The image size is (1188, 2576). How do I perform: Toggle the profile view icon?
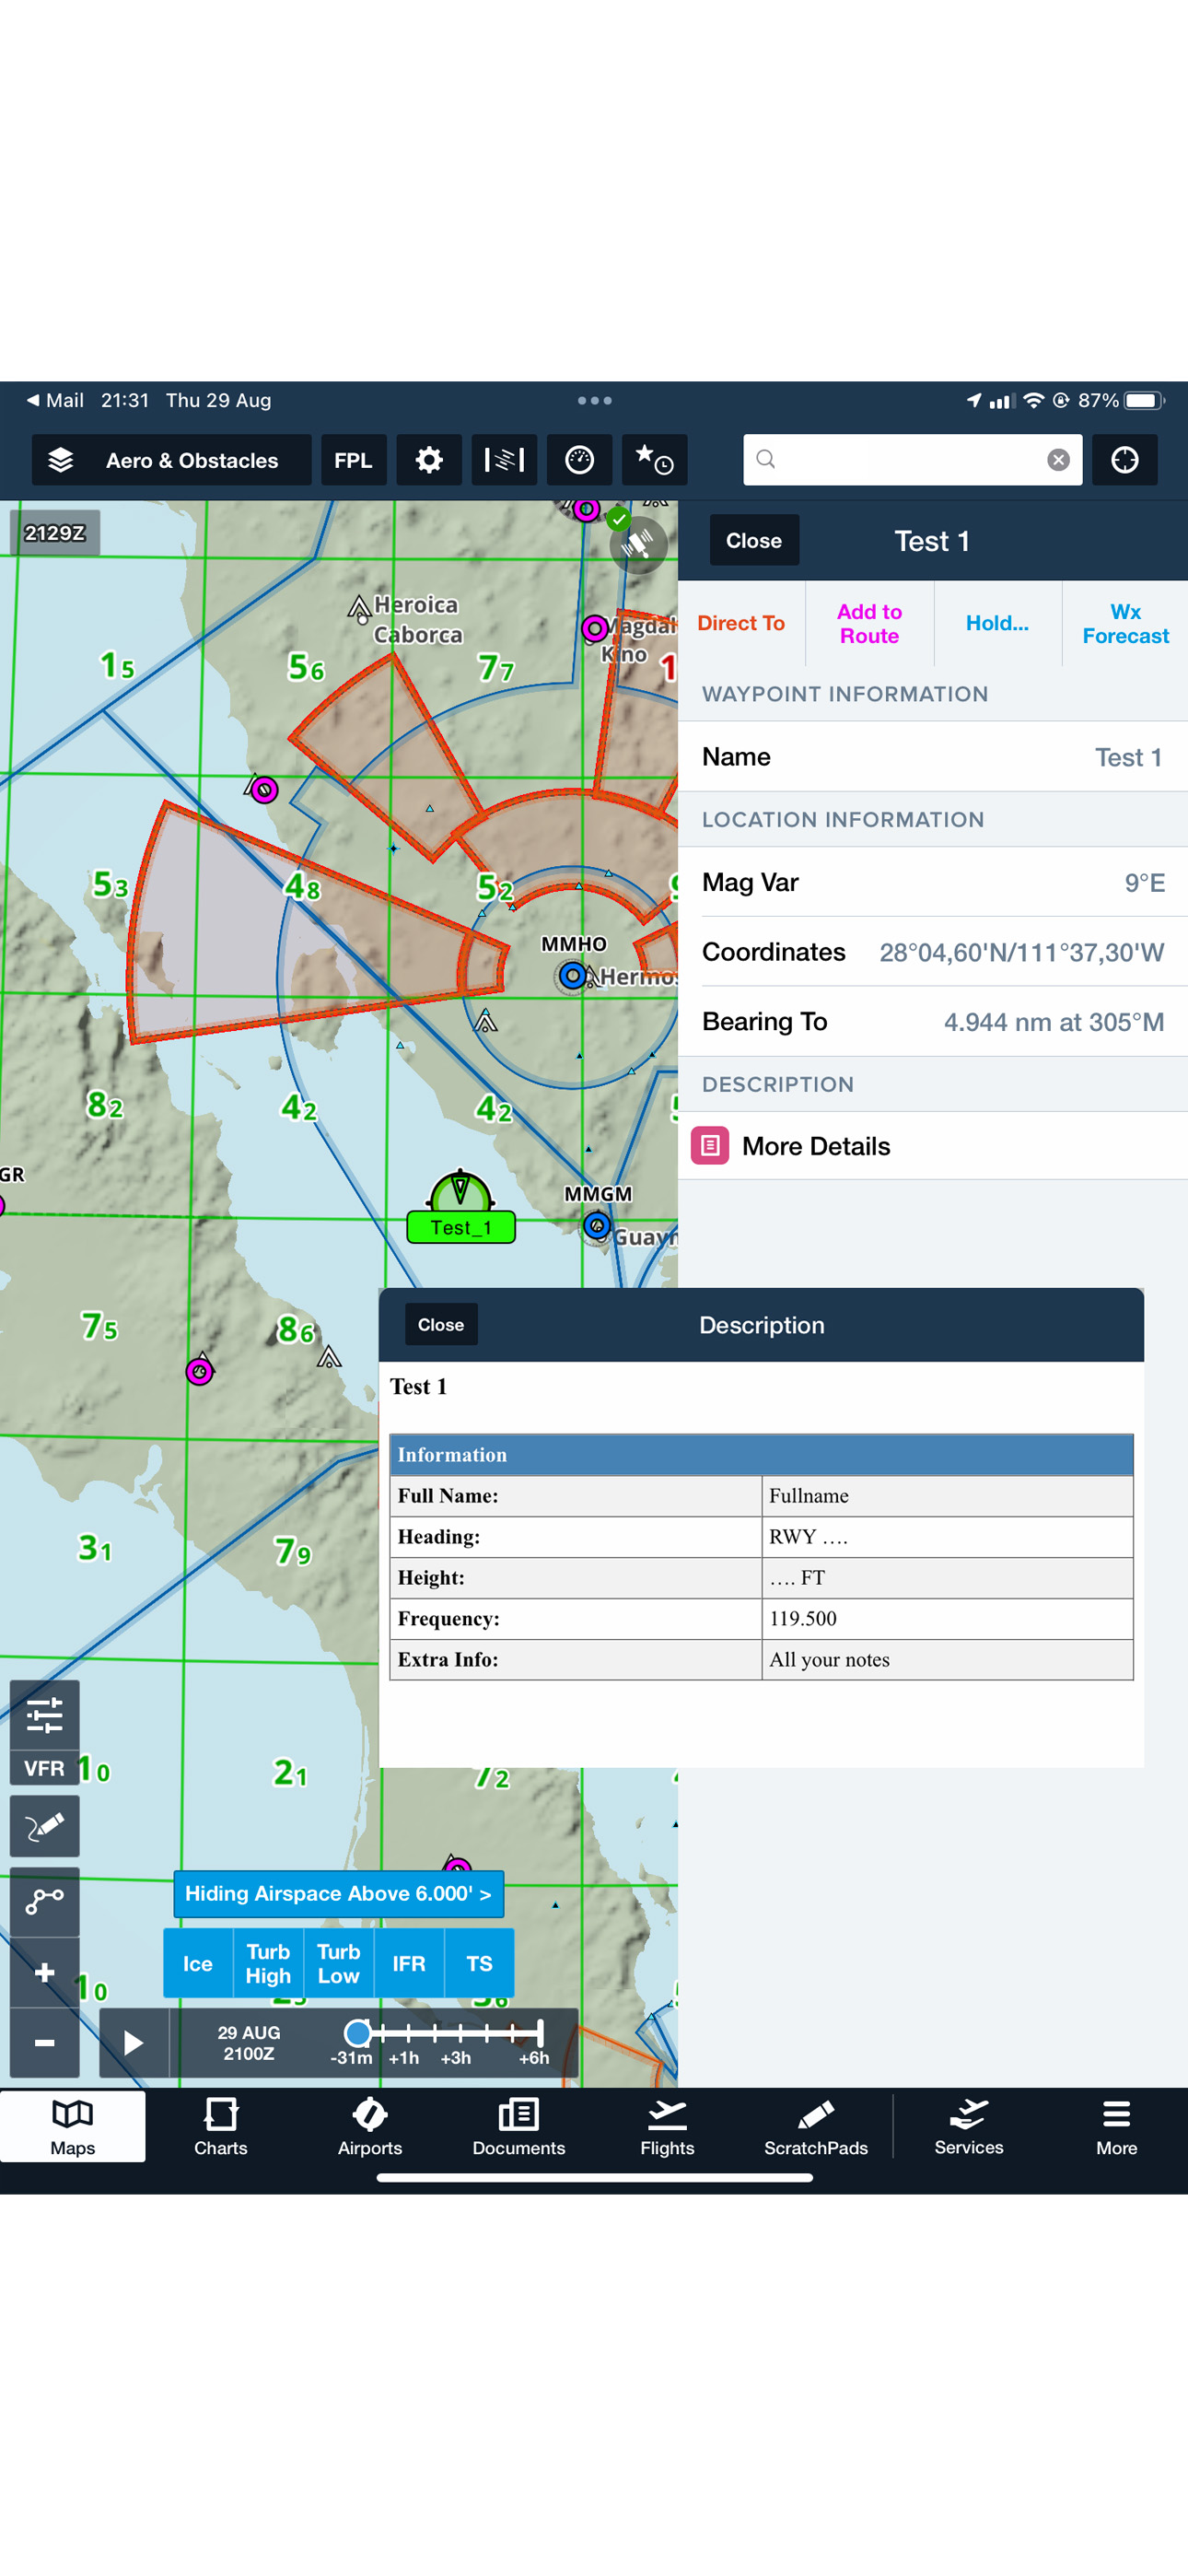pyautogui.click(x=504, y=460)
